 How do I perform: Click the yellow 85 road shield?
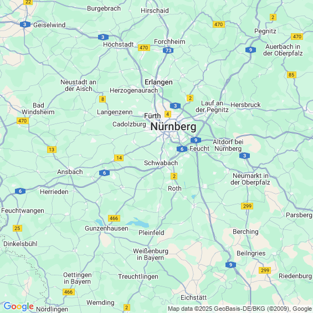tap(291, 75)
